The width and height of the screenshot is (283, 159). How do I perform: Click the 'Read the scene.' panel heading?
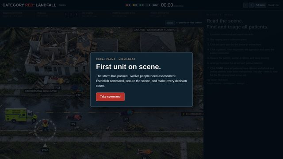pyautogui.click(x=225, y=21)
